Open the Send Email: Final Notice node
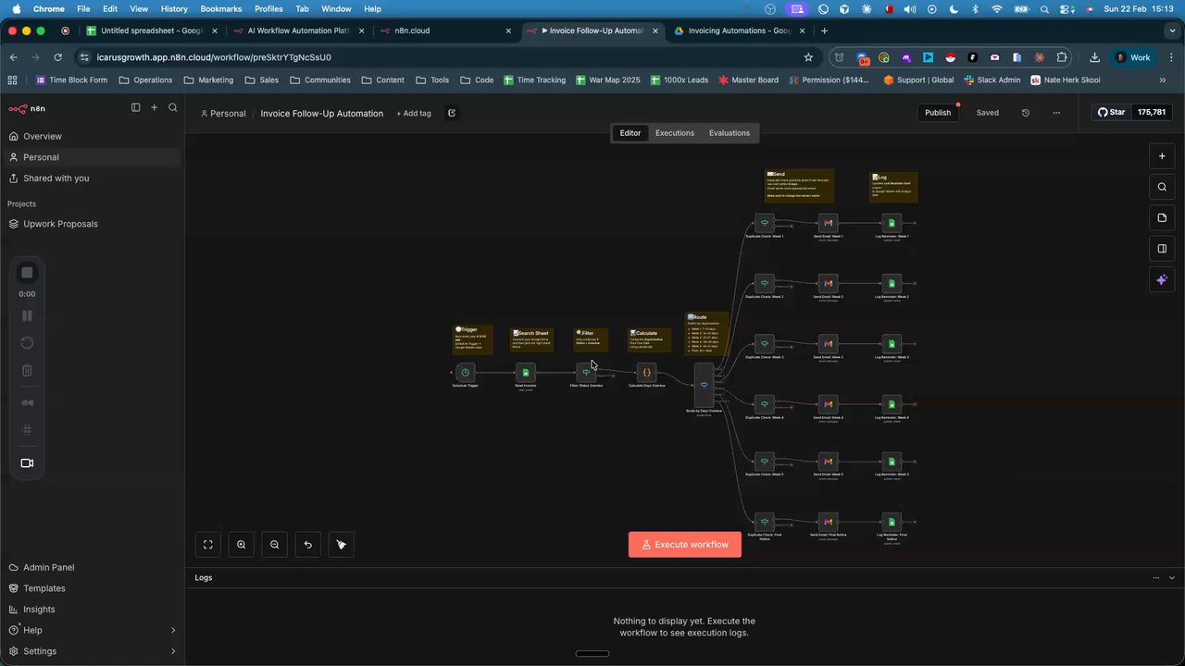This screenshot has width=1185, height=666. coord(828,522)
